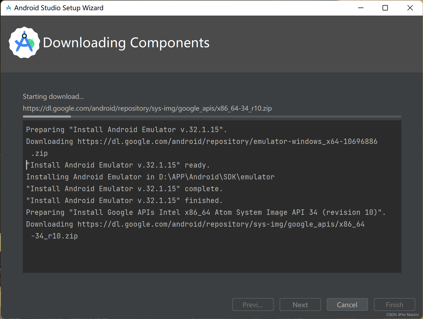Click the Previ... button
This screenshot has height=319, width=423.
tap(253, 305)
